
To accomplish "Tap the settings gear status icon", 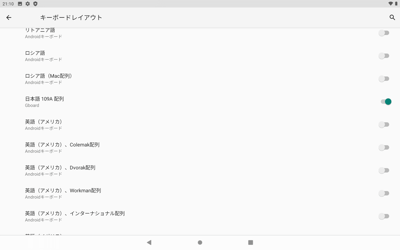I will pos(27,4).
